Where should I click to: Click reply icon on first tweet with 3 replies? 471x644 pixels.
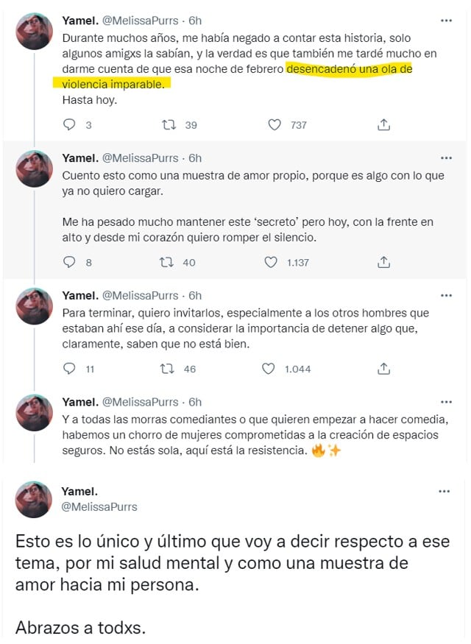coord(69,125)
